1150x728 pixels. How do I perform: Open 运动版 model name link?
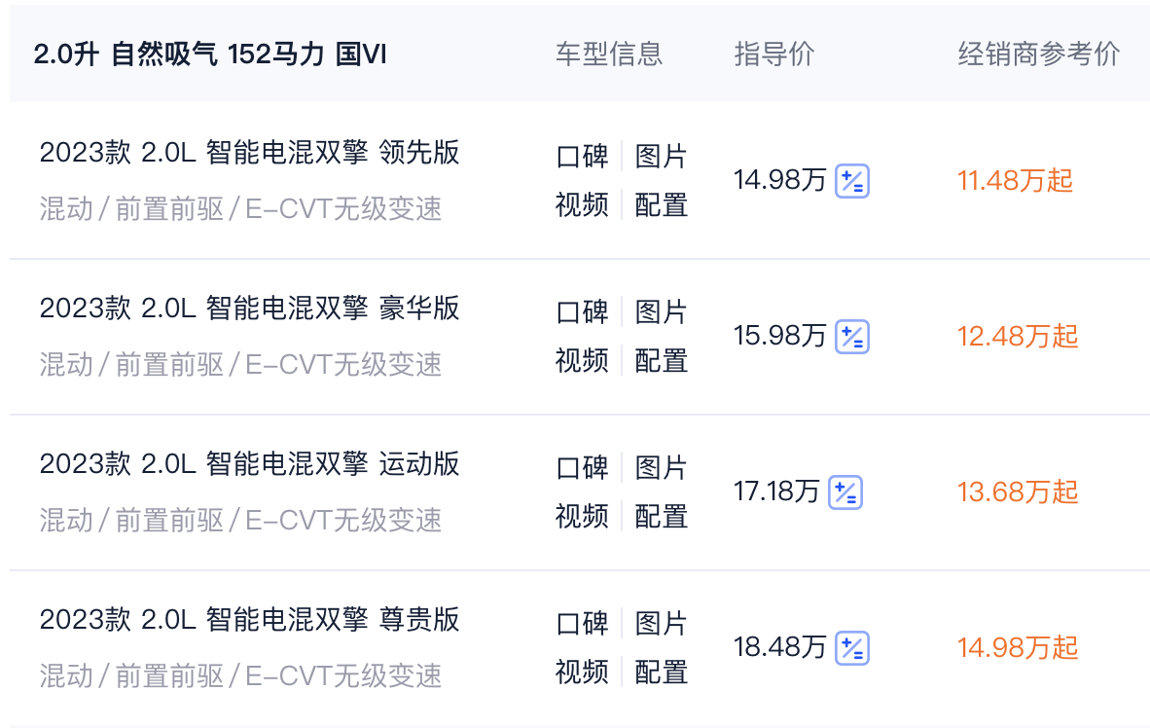249,464
